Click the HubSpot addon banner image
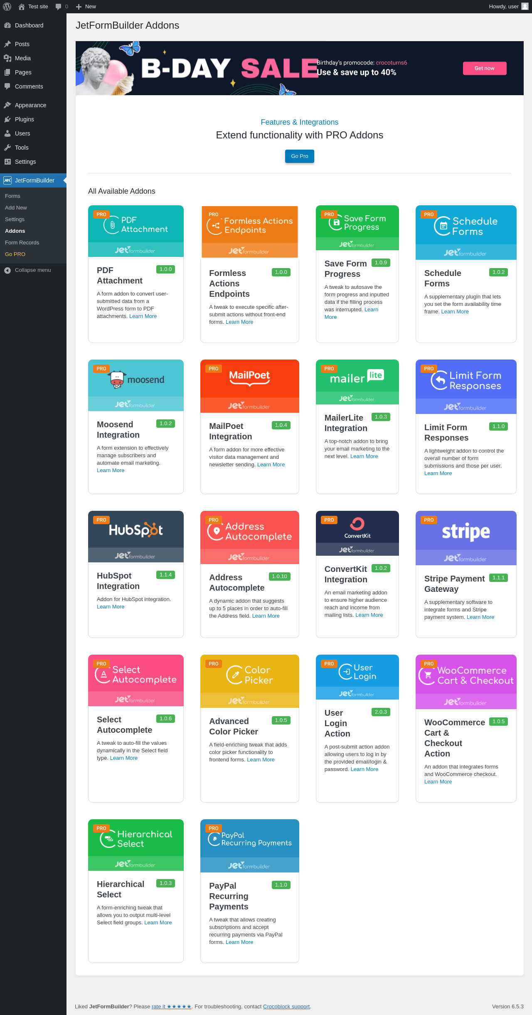This screenshot has height=1015, width=532. click(x=136, y=537)
